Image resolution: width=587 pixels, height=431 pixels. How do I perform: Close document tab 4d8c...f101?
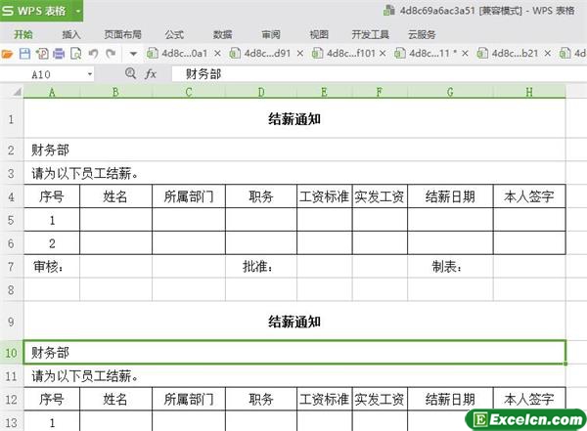[x=383, y=54]
